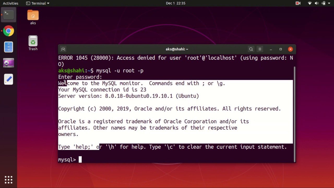This screenshot has width=334, height=188.
Task: Show Applications grid at dock bottom
Action: click(x=8, y=180)
